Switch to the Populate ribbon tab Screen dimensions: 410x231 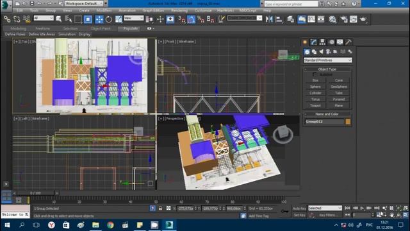pyautogui.click(x=130, y=28)
